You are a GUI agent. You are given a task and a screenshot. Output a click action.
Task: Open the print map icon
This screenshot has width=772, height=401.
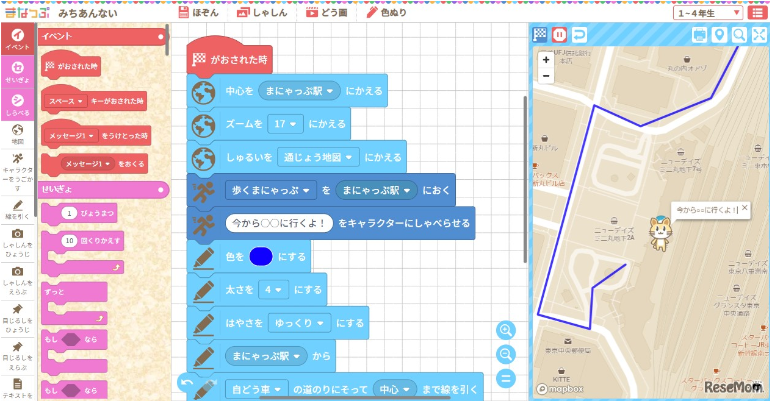click(x=700, y=35)
